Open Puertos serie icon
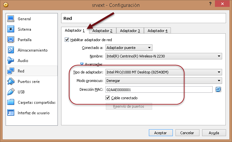 (11, 82)
